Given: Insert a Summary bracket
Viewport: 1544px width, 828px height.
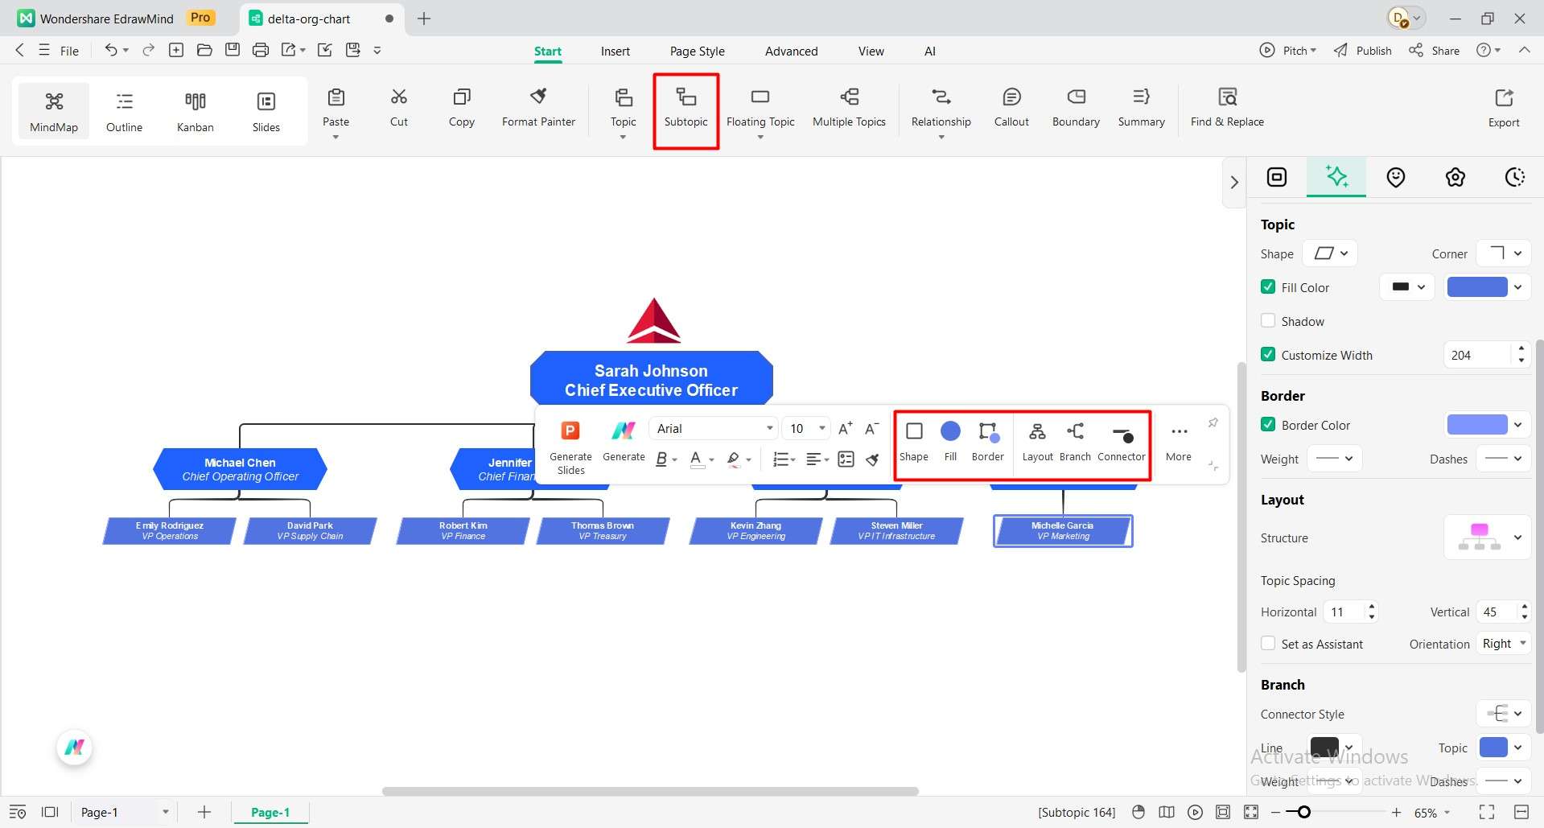Looking at the screenshot, I should (x=1141, y=108).
